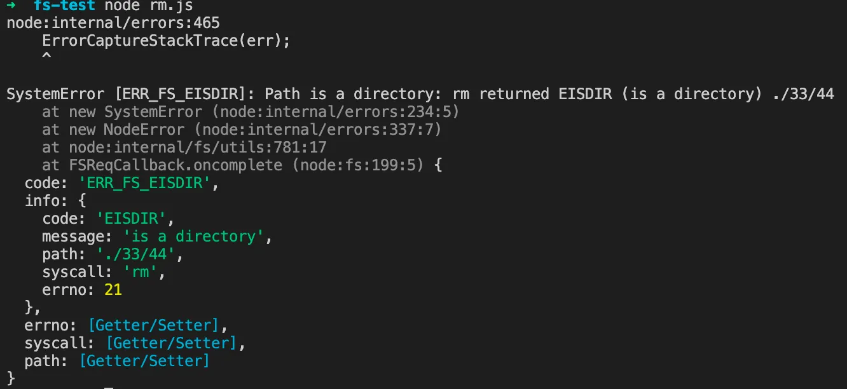The image size is (847, 389).
Task: Click the fs-test directory name in prompt
Action: 64,5
